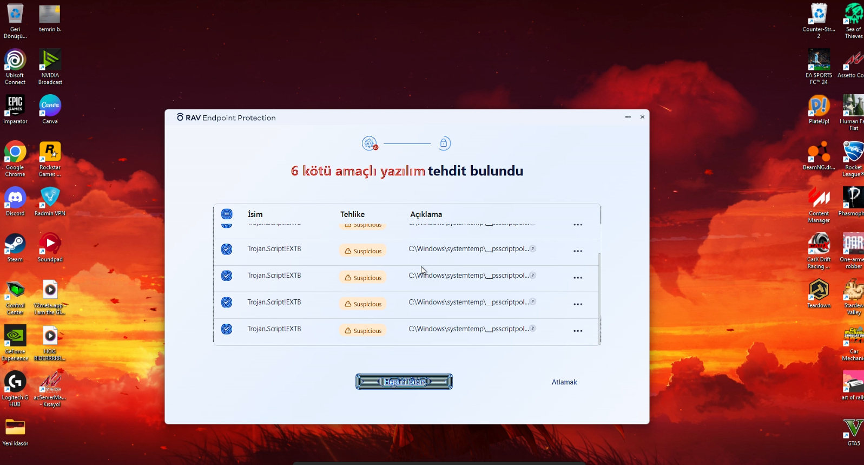Launch the Stardew Valley shortcut

(853, 297)
